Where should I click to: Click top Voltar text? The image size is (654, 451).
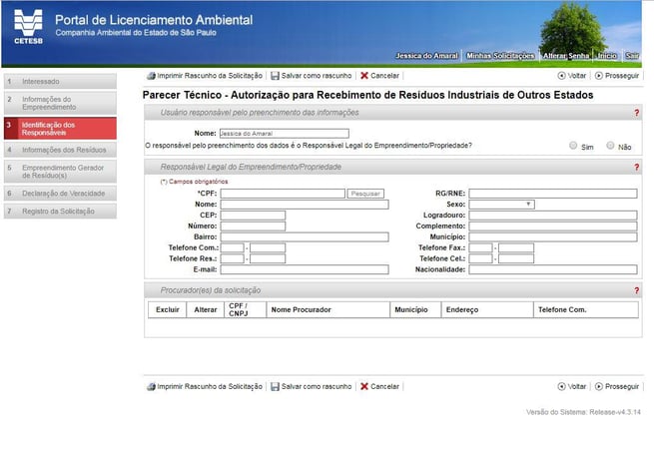577,76
